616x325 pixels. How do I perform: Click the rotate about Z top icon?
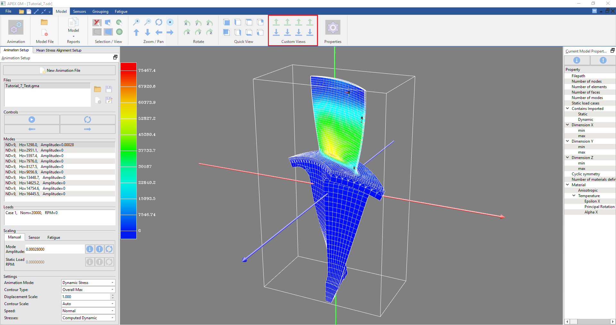tap(210, 23)
